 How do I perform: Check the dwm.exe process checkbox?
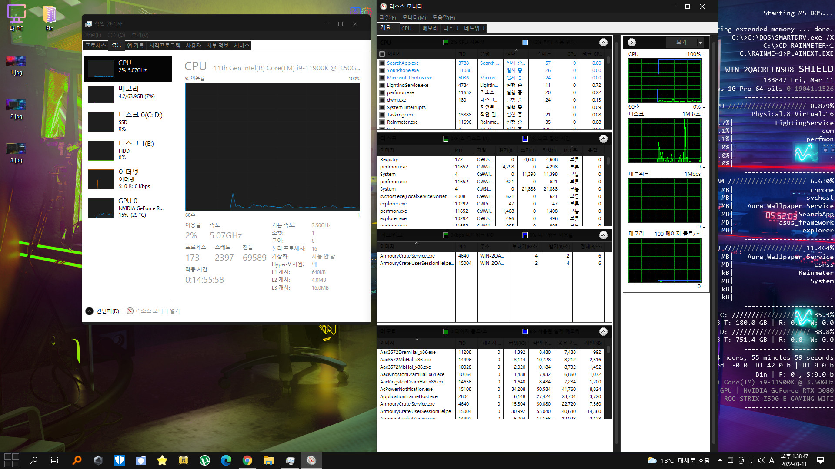(382, 100)
